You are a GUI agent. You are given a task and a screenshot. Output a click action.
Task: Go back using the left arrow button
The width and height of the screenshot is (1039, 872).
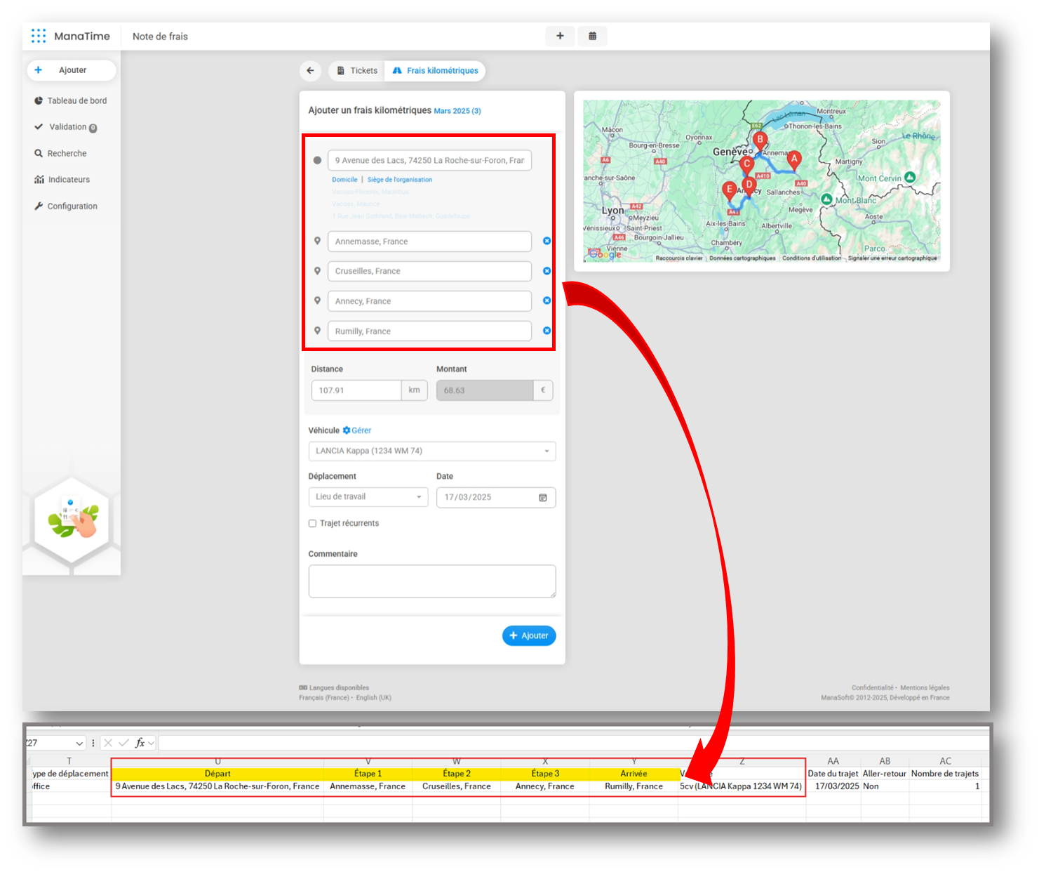[310, 71]
